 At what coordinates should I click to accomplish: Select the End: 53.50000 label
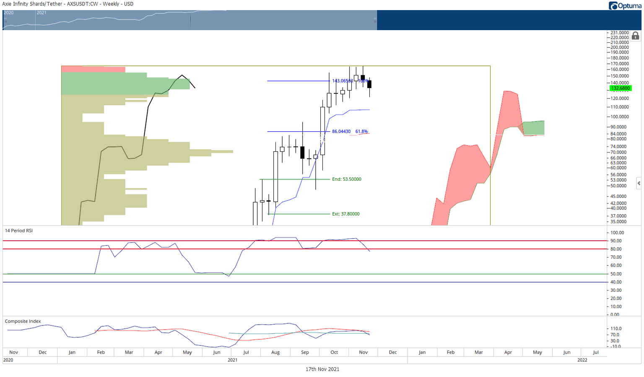(x=347, y=179)
